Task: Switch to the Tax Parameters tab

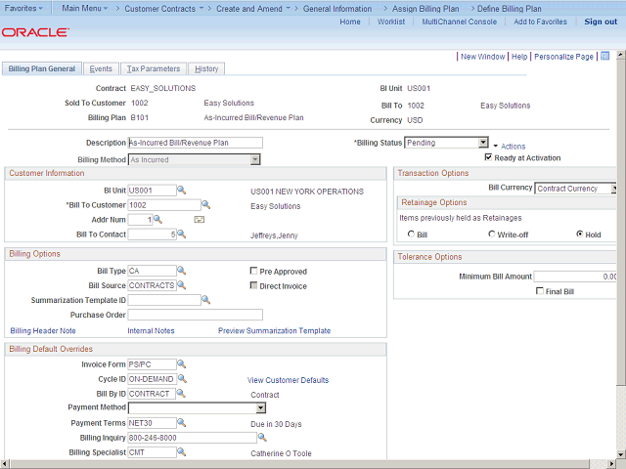Action: [154, 69]
